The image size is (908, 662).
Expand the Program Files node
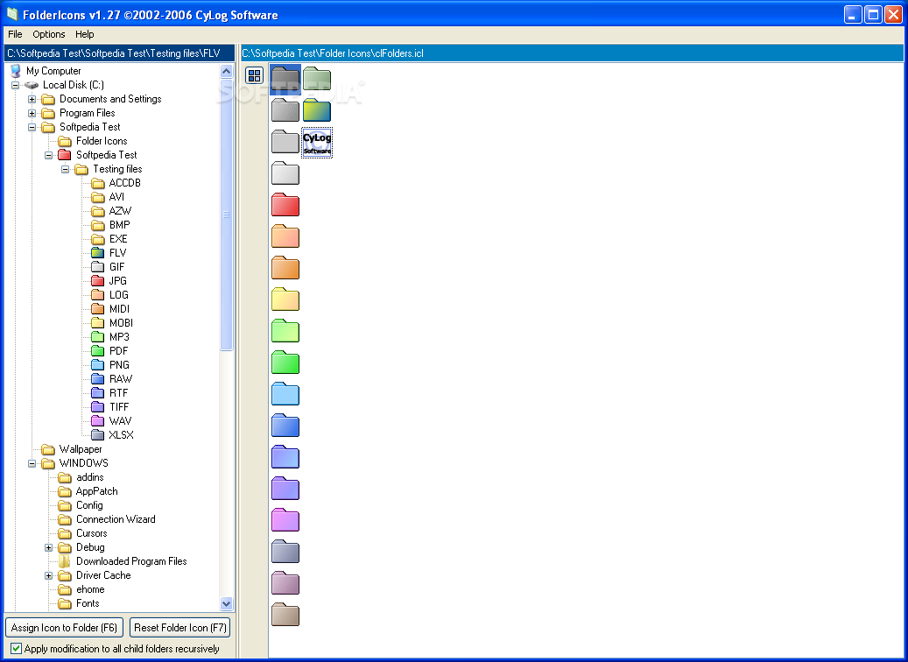(32, 113)
